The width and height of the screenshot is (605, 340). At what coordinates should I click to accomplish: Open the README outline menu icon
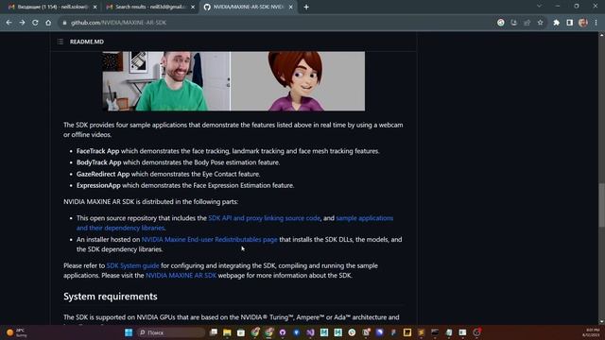pyautogui.click(x=60, y=42)
